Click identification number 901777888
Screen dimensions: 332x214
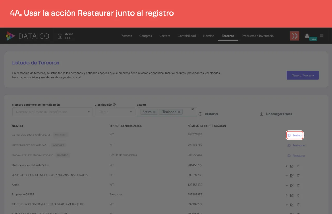195,135
